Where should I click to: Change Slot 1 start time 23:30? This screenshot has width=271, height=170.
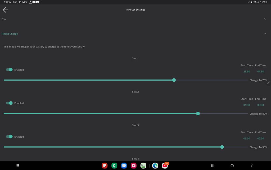point(247,72)
